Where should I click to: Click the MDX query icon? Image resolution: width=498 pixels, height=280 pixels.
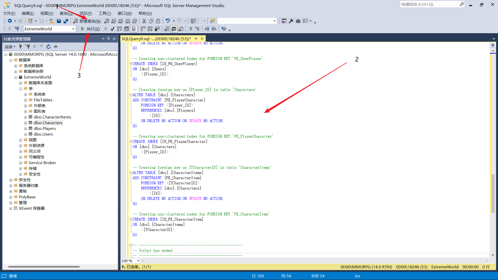114,21
